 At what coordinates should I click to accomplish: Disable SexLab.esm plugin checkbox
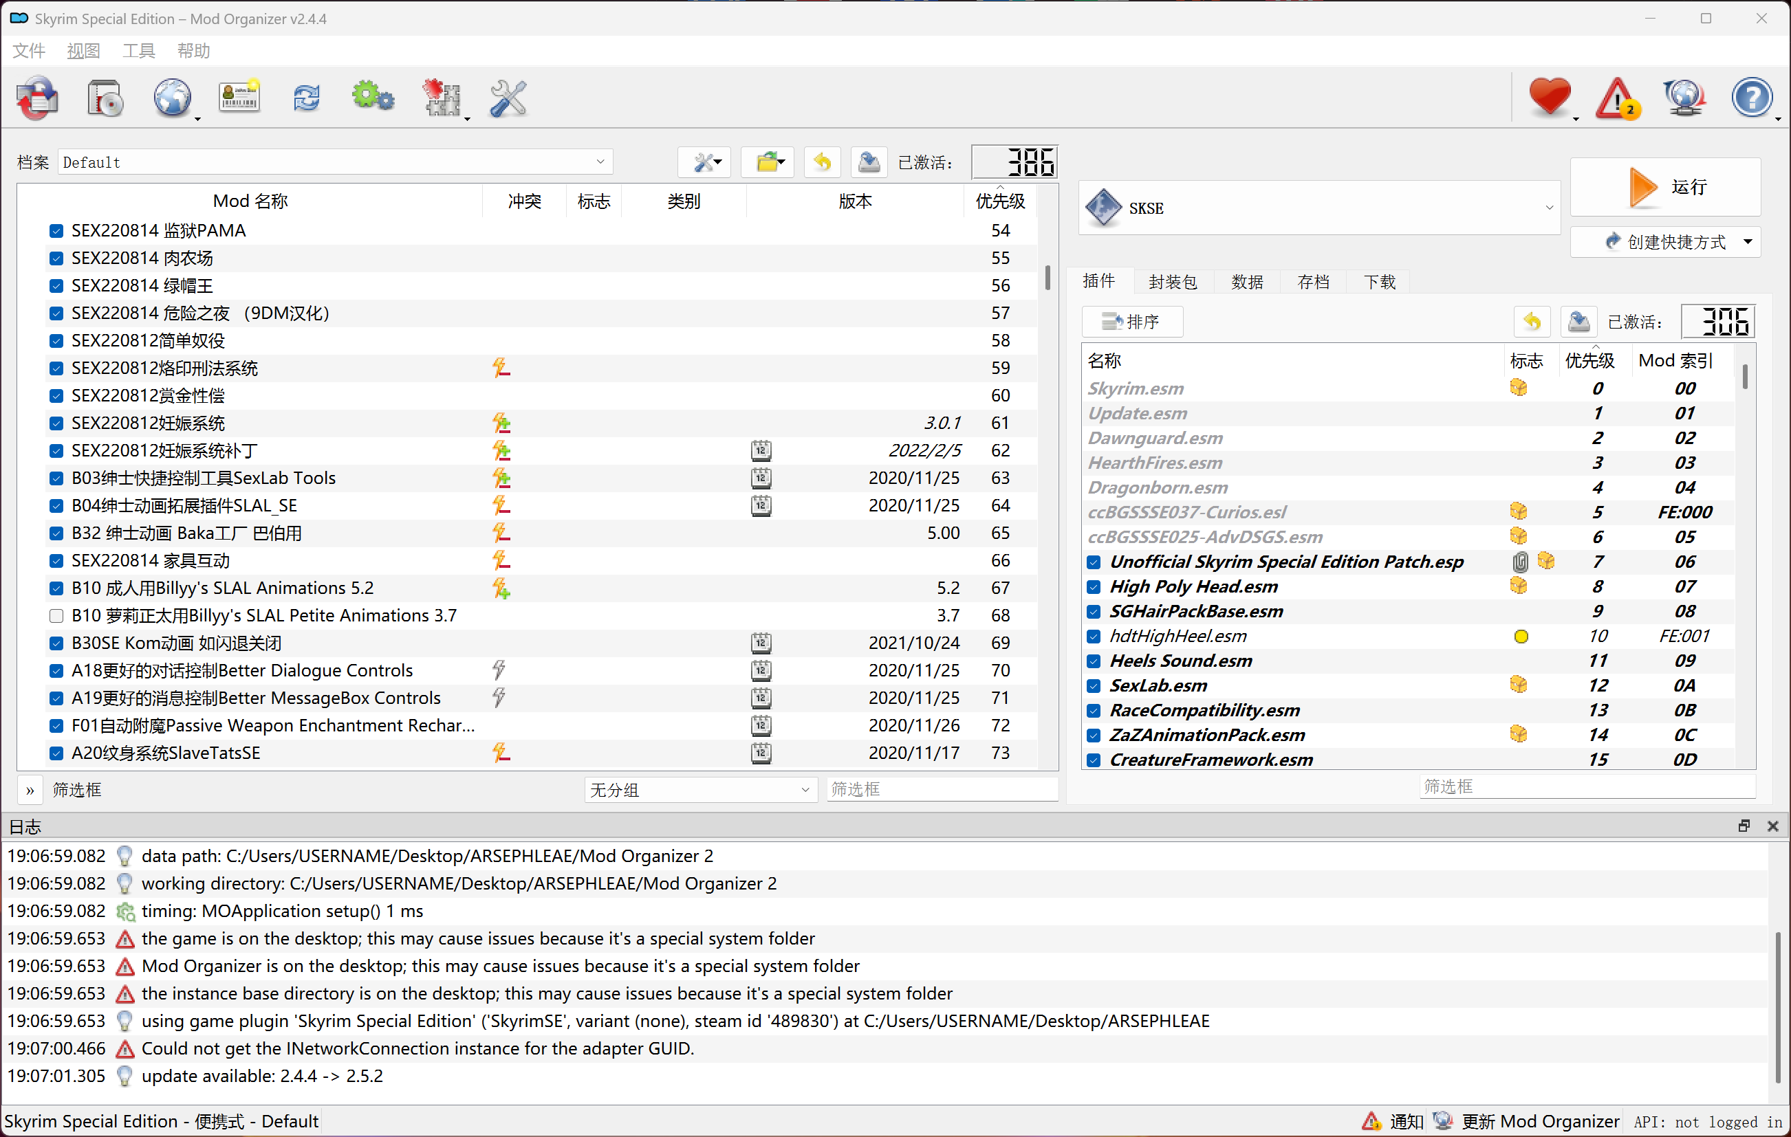click(x=1094, y=686)
